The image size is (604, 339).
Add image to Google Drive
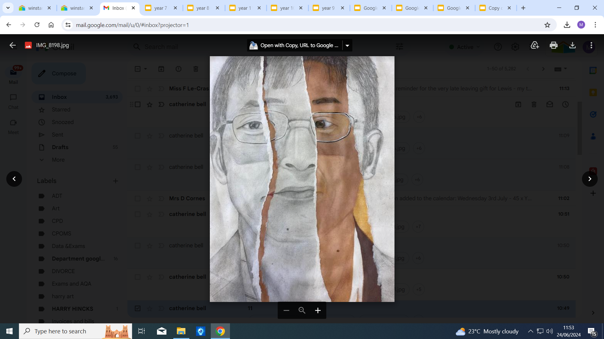tap(535, 46)
